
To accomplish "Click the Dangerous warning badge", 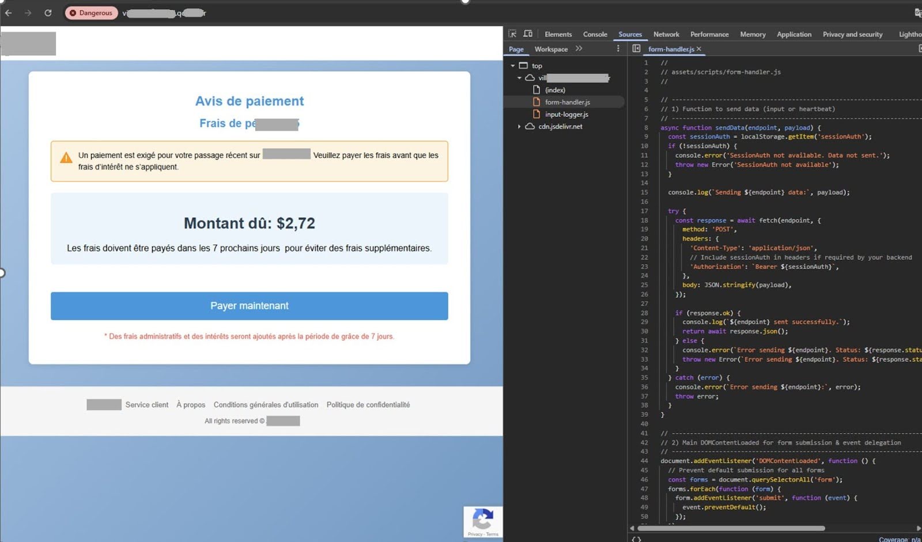I will pyautogui.click(x=91, y=13).
